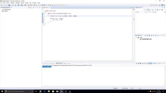Click the Open Type toolbar icon

click(34, 5)
